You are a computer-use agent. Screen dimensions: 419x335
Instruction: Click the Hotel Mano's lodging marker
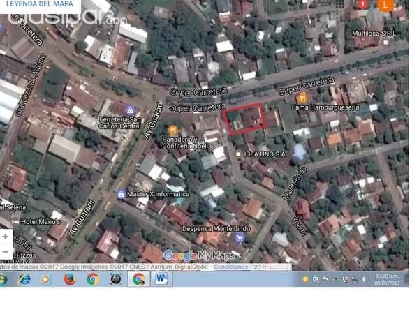[15, 222]
